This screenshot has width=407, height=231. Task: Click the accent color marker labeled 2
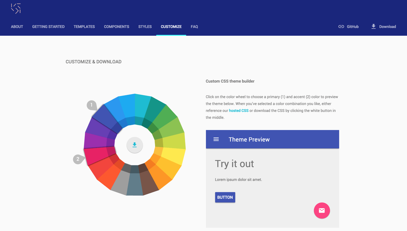[x=78, y=159]
